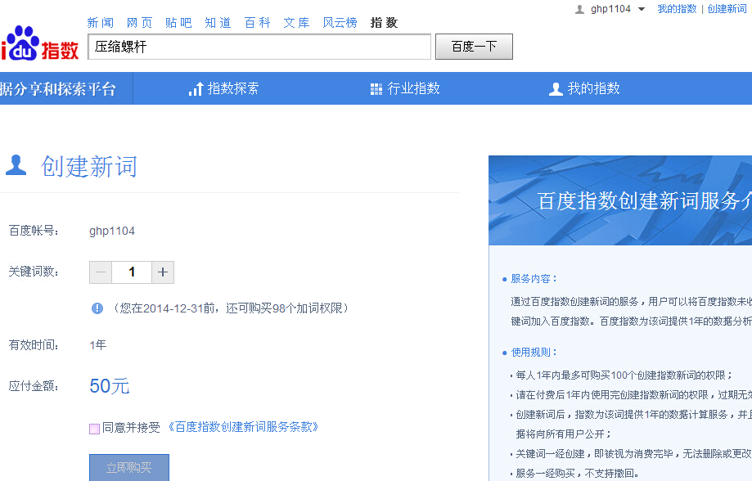Open the 网页 tab
Image resolution: width=752 pixels, height=481 pixels.
click(140, 23)
